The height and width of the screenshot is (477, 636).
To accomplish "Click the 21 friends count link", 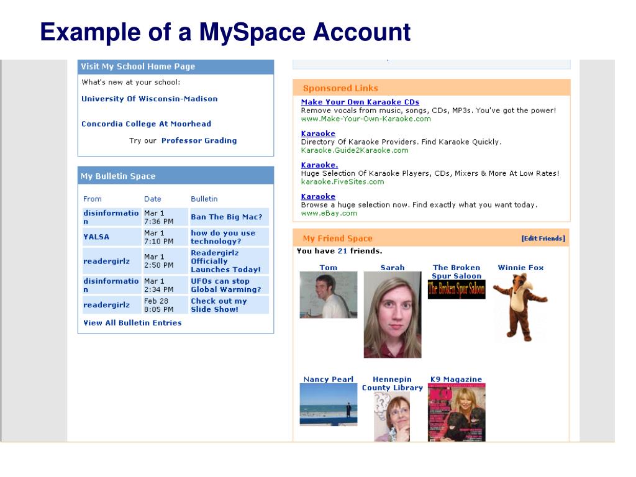I will 342,251.
